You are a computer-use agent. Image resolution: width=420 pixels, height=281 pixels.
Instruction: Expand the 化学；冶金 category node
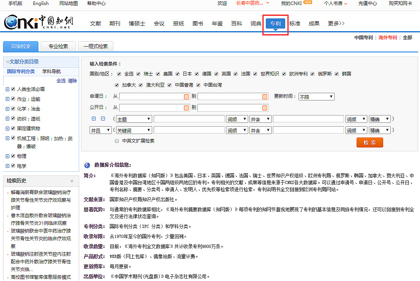pos(8,109)
